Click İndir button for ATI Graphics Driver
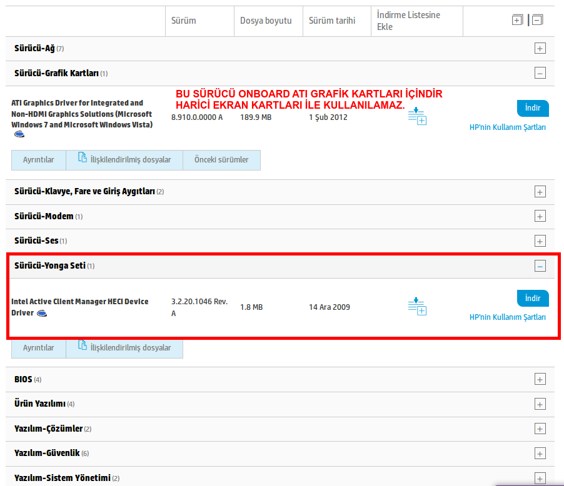The height and width of the screenshot is (486, 564). click(x=533, y=108)
